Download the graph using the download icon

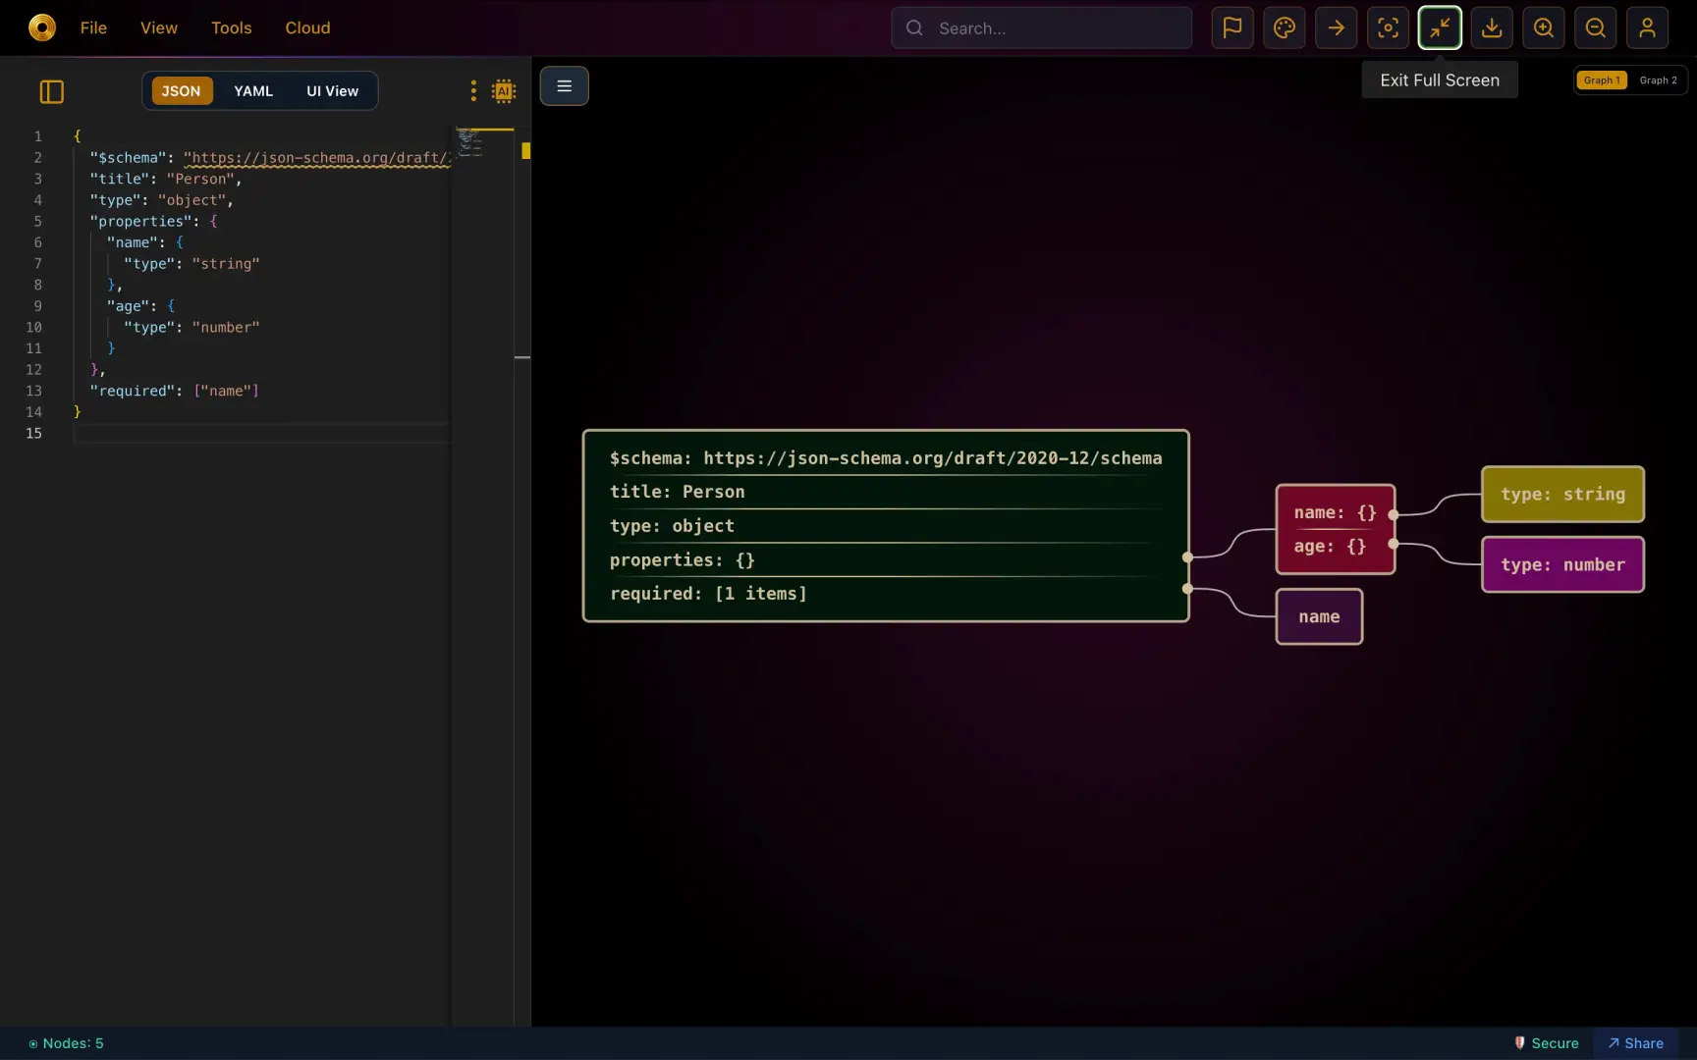pos(1492,27)
